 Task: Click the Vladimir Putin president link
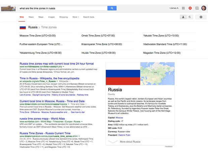[124, 135]
